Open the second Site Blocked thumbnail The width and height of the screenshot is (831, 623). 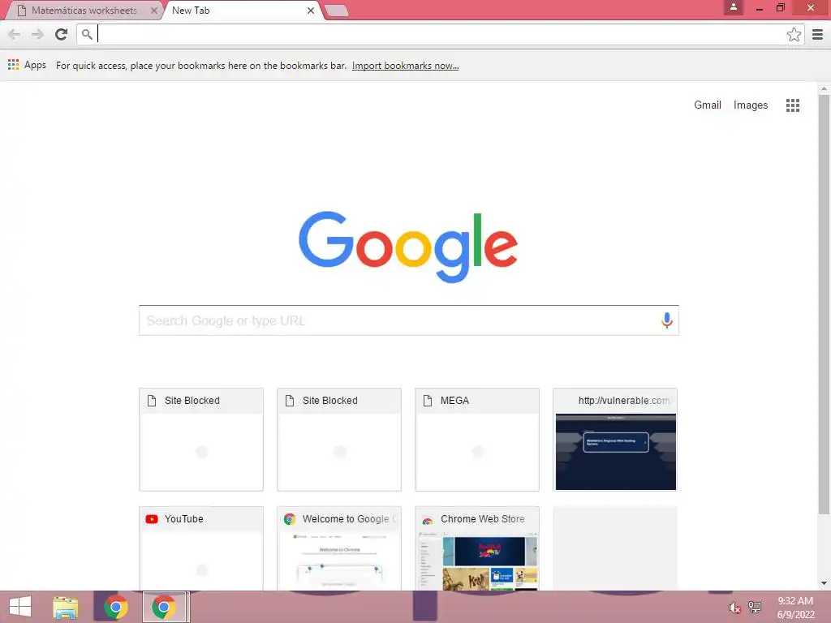(x=339, y=440)
